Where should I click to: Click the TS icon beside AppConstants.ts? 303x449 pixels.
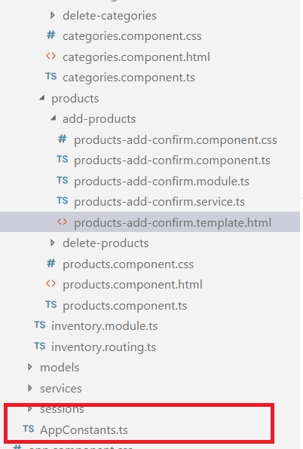pos(29,429)
